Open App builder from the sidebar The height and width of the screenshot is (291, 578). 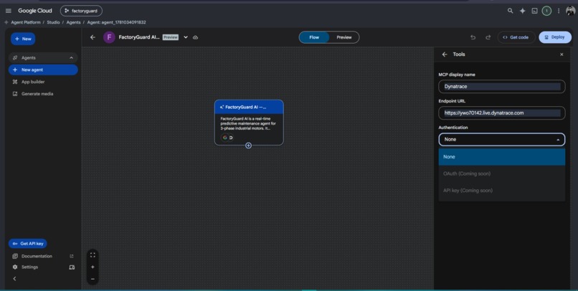[x=32, y=82]
